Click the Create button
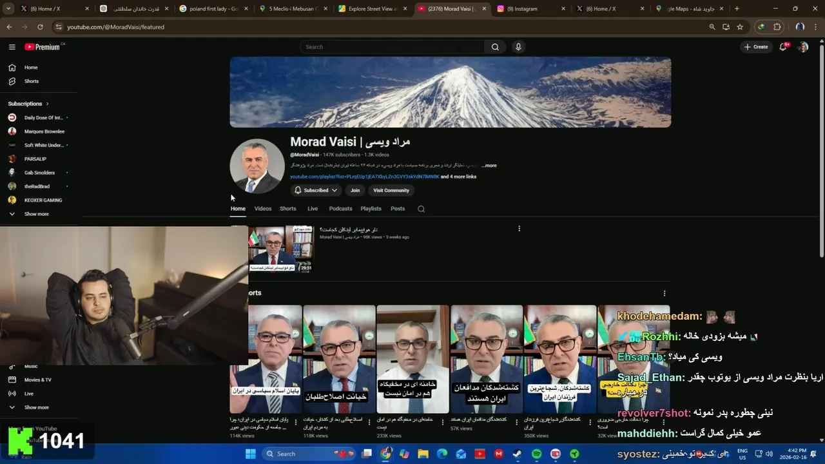This screenshot has height=464, width=825. tap(756, 47)
